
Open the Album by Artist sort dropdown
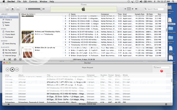point(28,14)
